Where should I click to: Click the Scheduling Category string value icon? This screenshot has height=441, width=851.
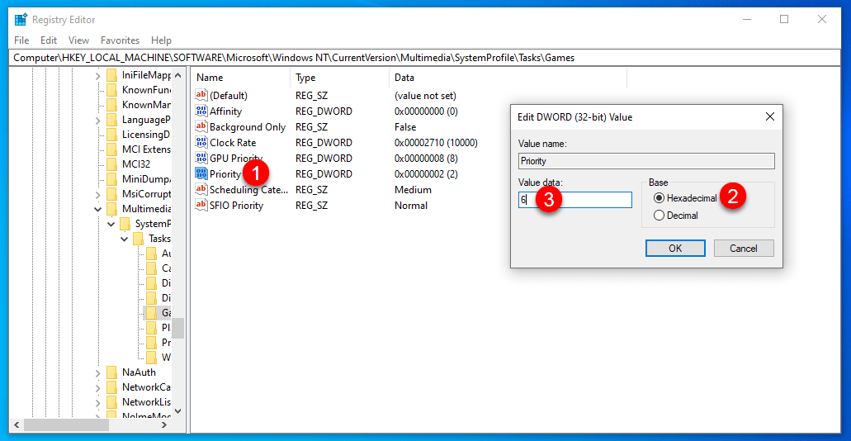(x=201, y=190)
